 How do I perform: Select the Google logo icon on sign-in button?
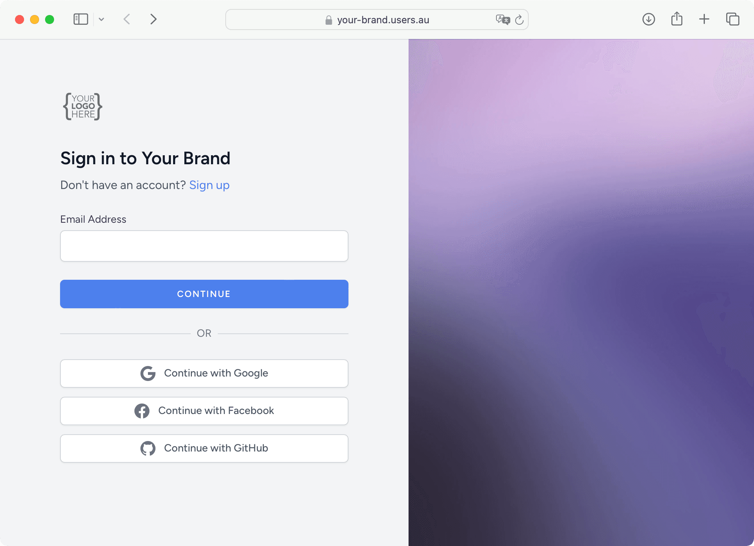point(148,373)
